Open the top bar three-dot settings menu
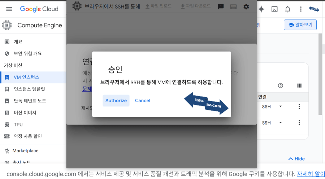325x179 pixels. pyautogui.click(x=301, y=9)
